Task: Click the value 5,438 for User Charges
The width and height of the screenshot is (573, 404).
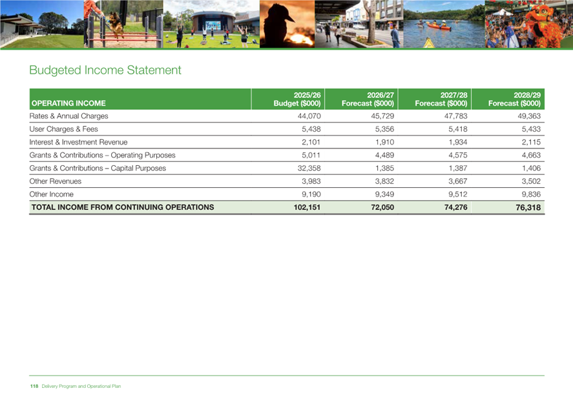Action: tap(311, 129)
